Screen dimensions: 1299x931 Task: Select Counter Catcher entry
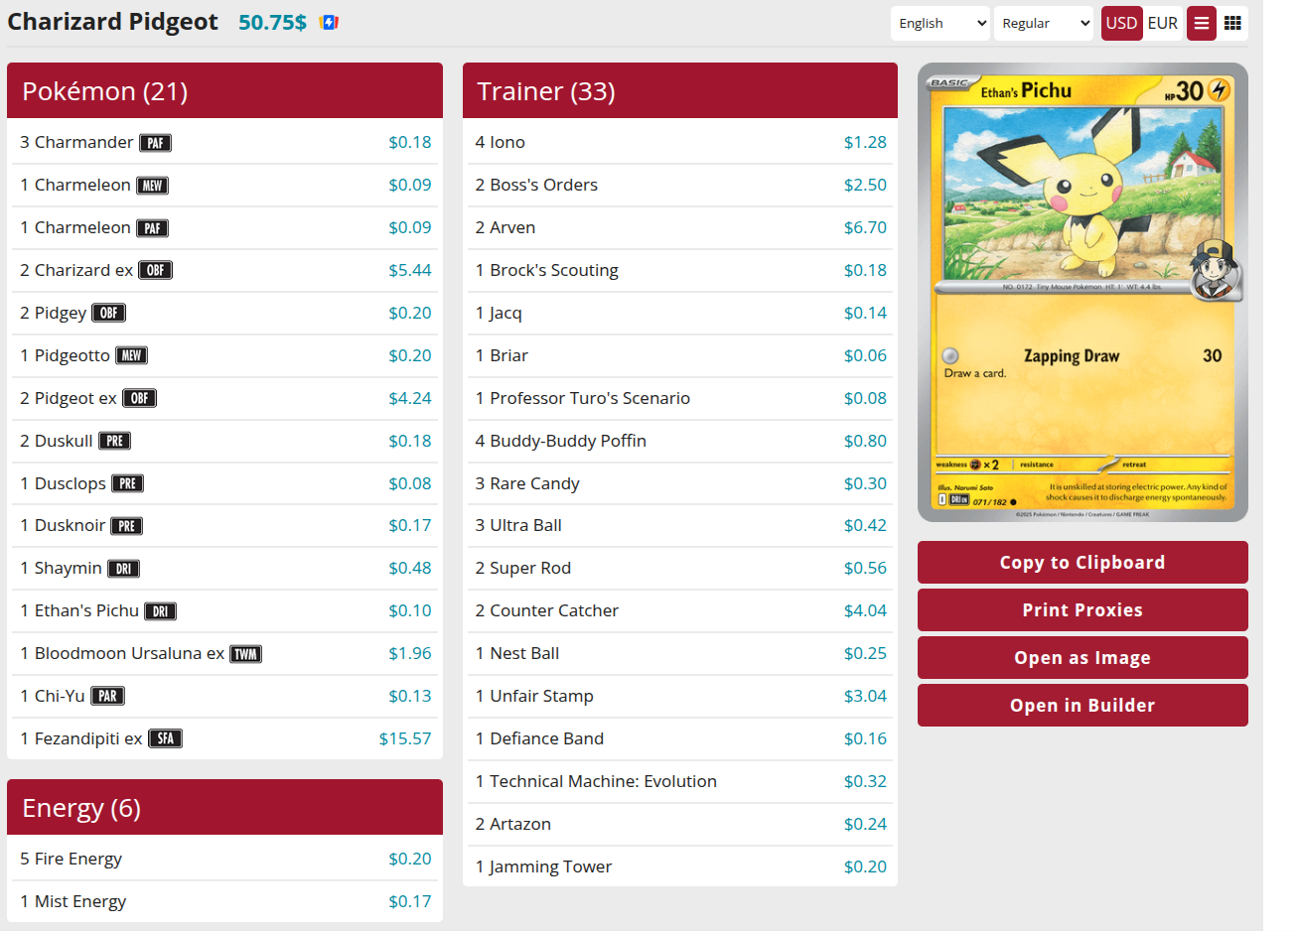point(680,611)
